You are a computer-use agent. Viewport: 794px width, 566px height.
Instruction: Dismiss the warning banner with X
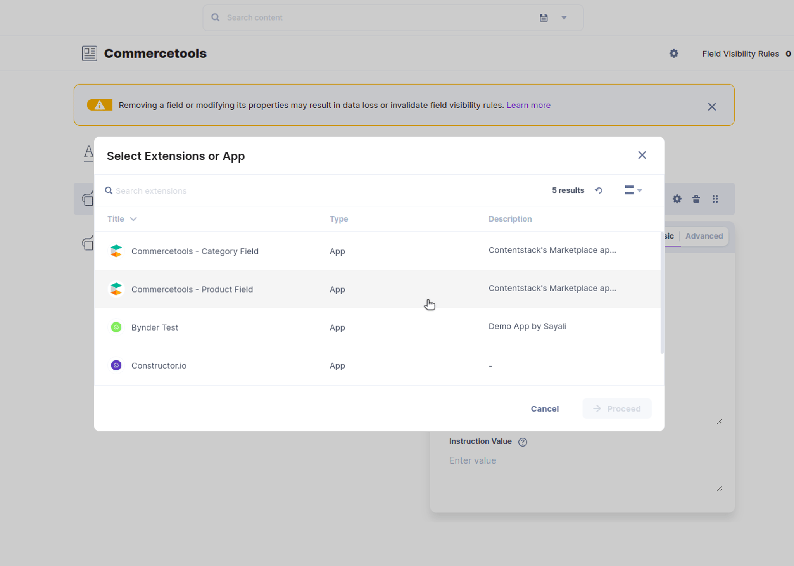[712, 107]
